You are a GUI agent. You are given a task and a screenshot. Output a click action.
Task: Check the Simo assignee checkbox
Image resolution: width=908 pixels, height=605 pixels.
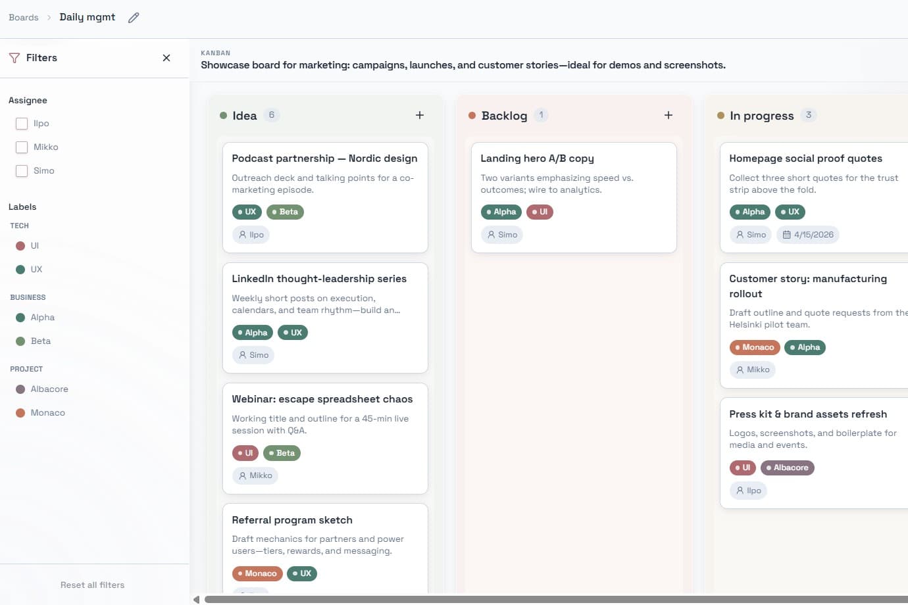point(22,171)
